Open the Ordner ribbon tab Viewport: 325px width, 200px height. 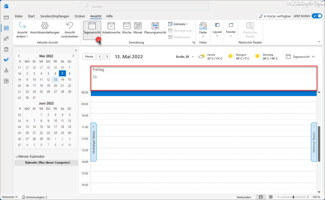point(80,16)
